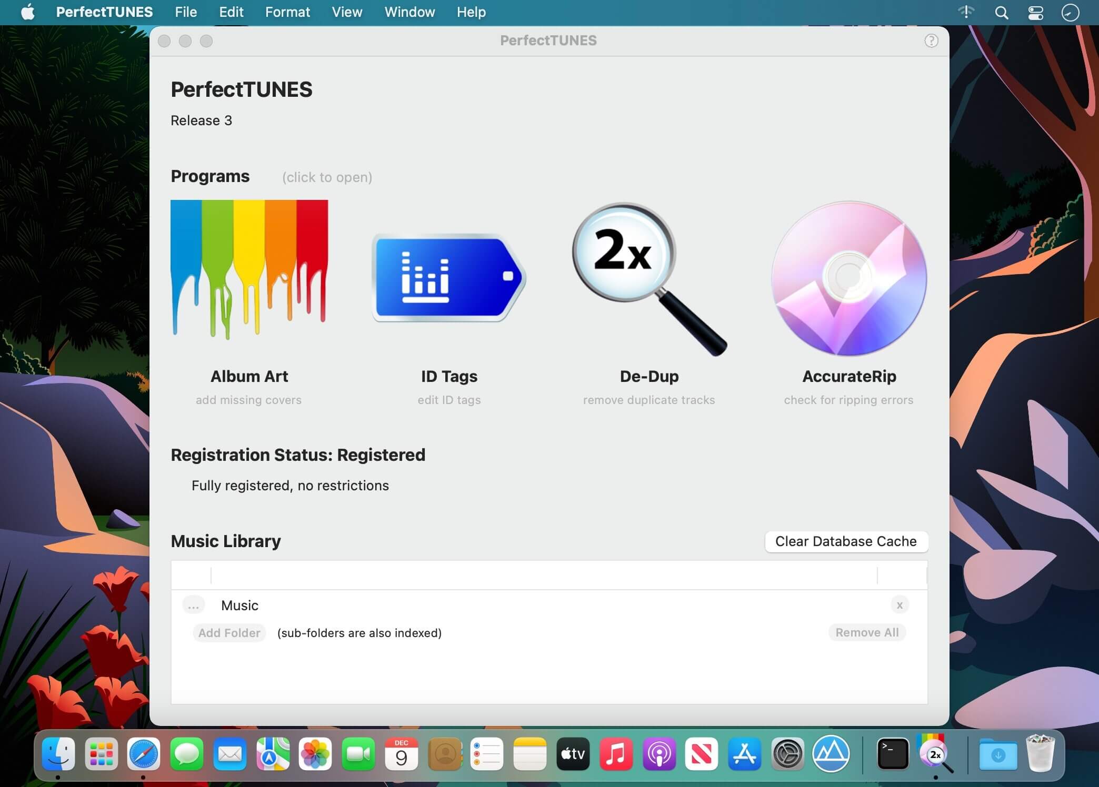Open Safari from the dock
The image size is (1099, 787).
click(x=144, y=754)
